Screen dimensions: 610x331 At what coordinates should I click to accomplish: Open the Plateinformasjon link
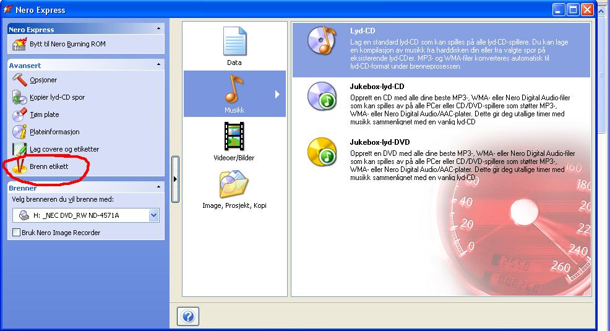pyautogui.click(x=54, y=132)
